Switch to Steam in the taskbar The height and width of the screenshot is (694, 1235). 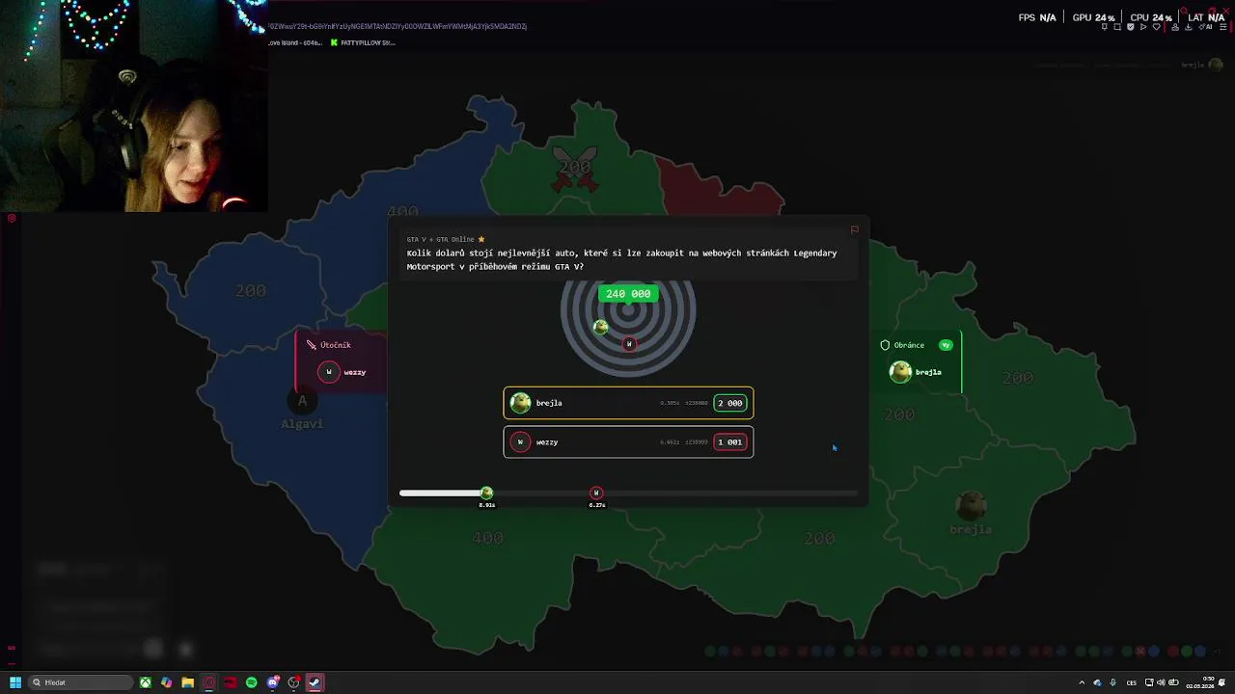click(x=315, y=682)
